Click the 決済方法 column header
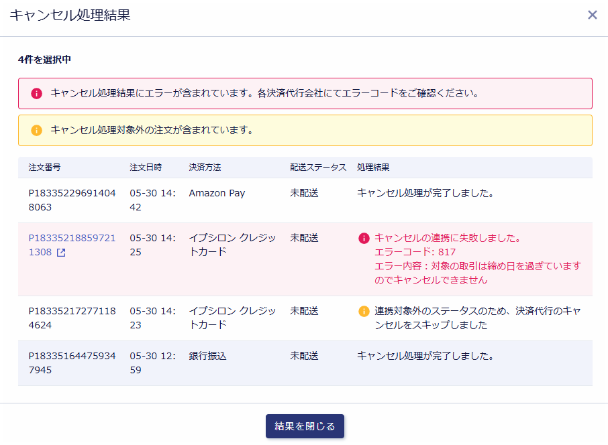The image size is (608, 445). (x=205, y=168)
